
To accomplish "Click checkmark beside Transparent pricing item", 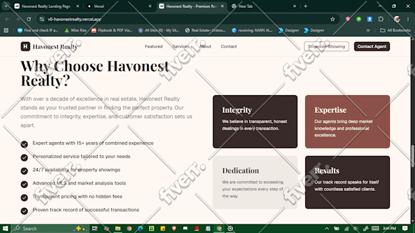I will (24, 198).
